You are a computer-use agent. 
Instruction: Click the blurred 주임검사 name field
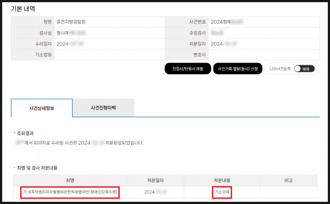coord(217,33)
